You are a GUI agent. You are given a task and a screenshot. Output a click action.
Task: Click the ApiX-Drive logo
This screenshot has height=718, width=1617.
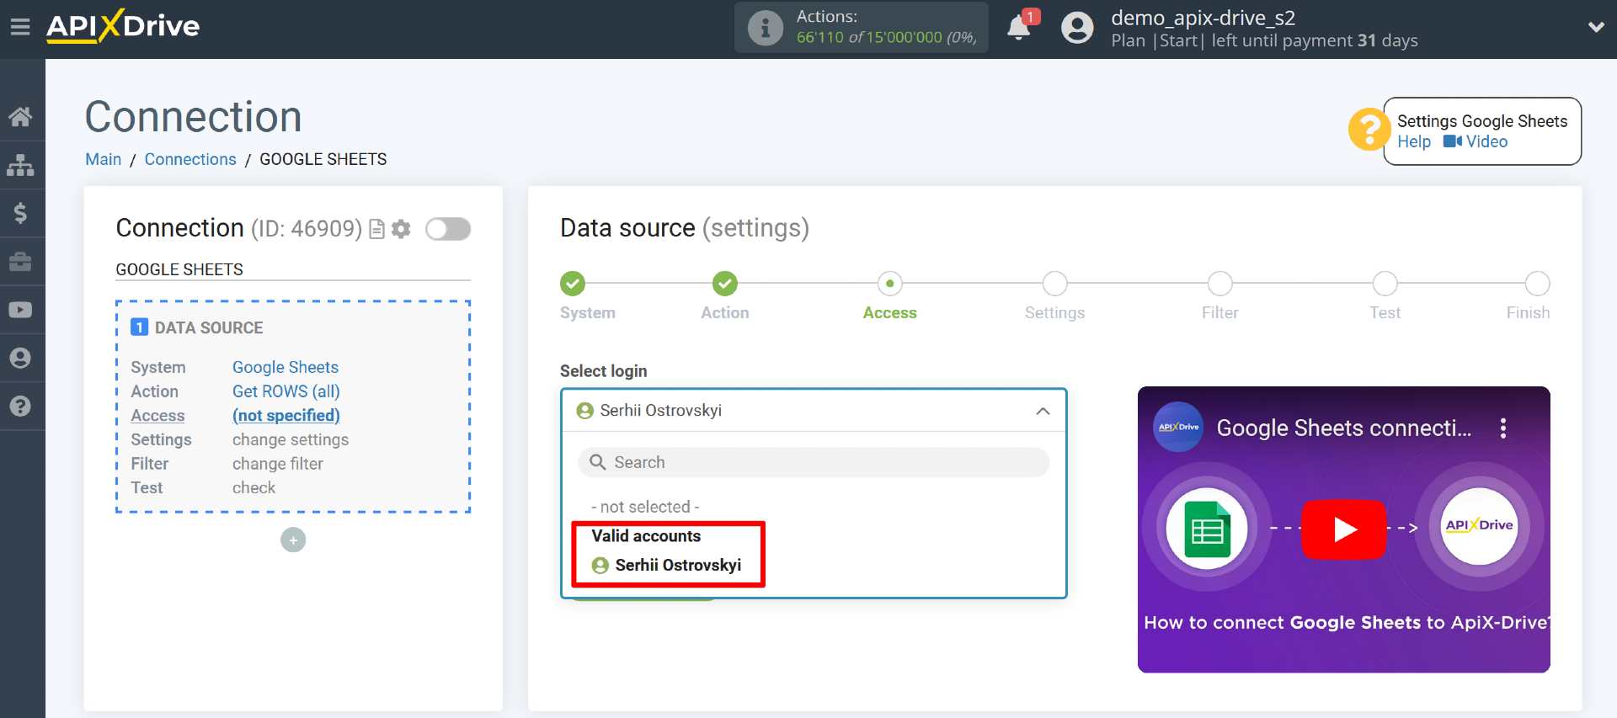tap(123, 26)
